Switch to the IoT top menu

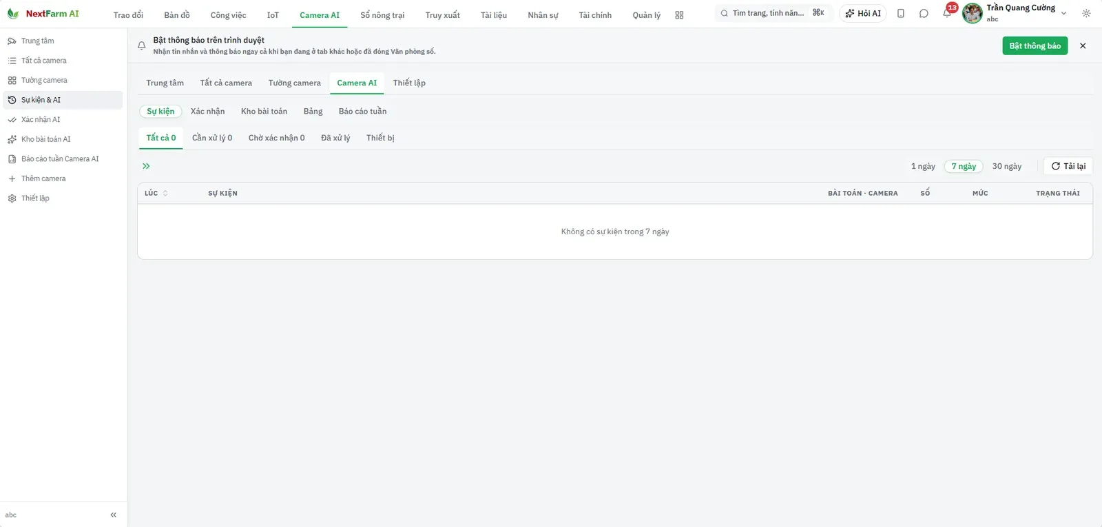pos(273,15)
